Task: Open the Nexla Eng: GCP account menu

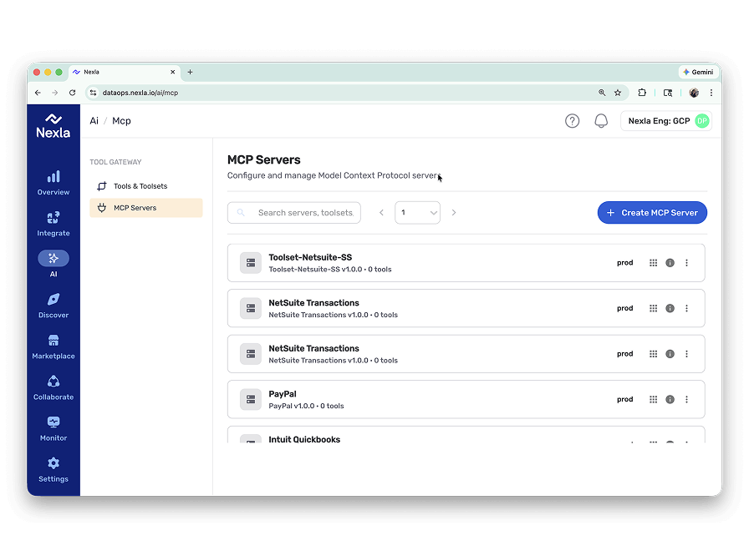Action: [x=666, y=120]
